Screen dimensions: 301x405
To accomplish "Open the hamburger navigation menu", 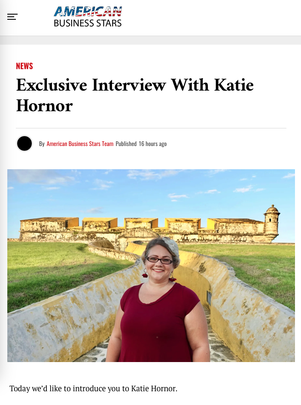I will pyautogui.click(x=12, y=17).
